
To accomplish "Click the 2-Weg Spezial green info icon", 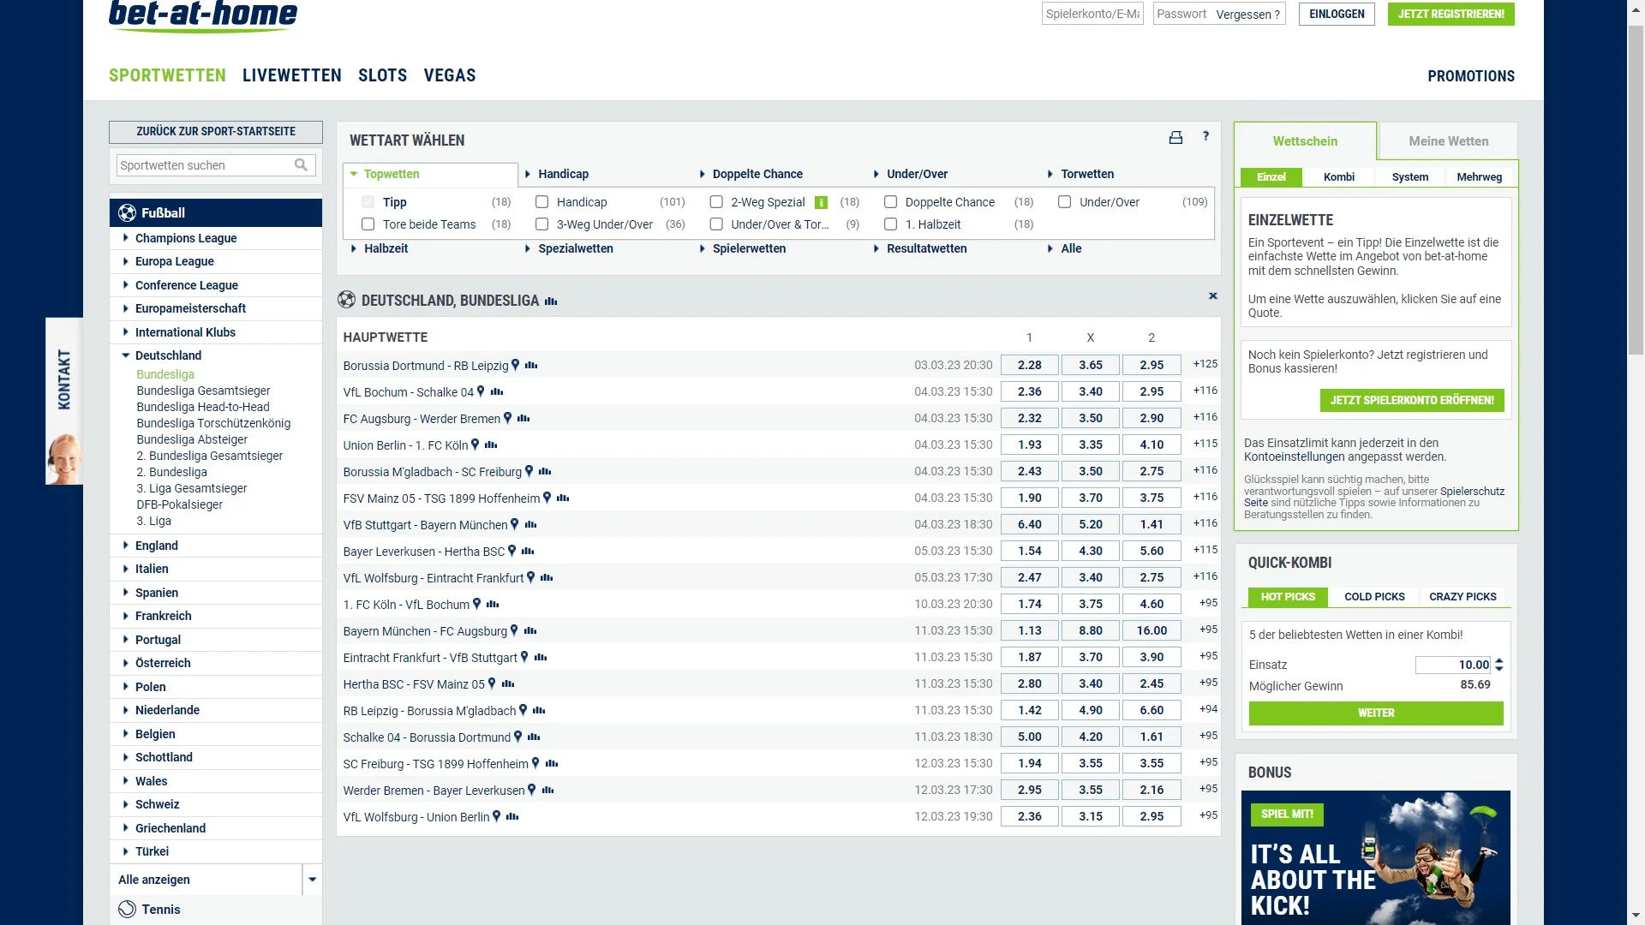I will 821,203.
